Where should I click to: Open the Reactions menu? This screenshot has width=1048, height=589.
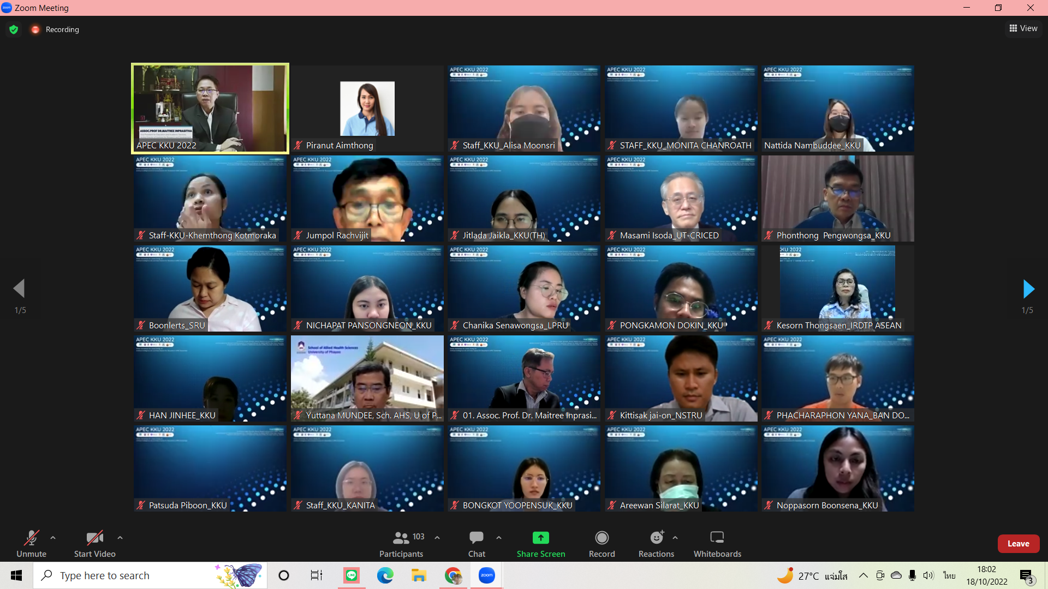coord(656,544)
